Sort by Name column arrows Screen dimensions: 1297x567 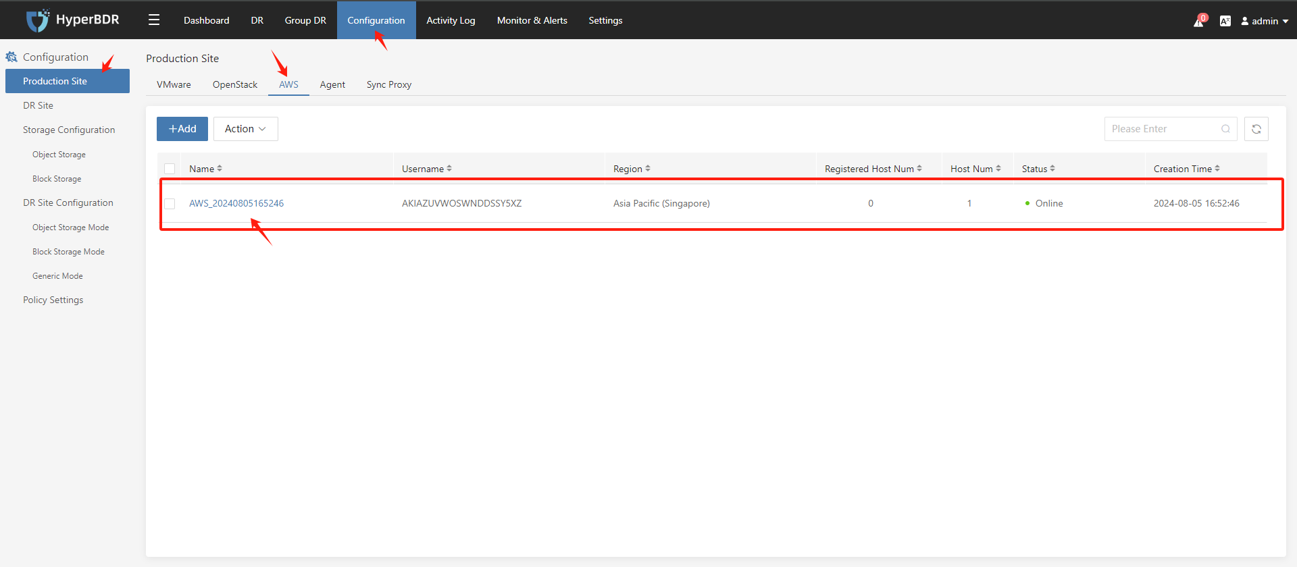coord(220,169)
